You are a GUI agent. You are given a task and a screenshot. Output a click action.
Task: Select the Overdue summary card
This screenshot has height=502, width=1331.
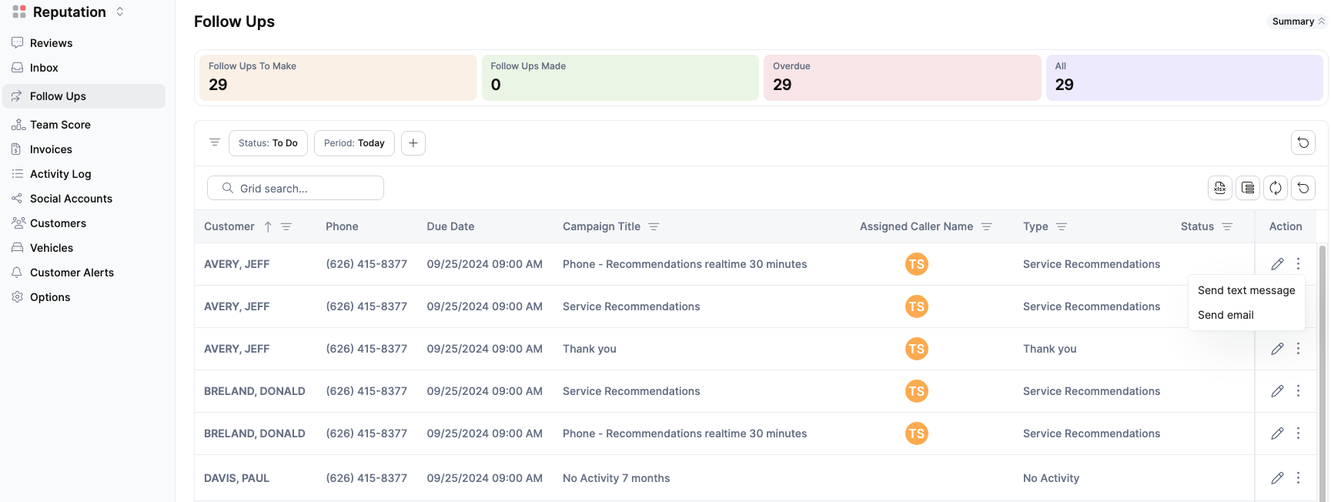[902, 77]
